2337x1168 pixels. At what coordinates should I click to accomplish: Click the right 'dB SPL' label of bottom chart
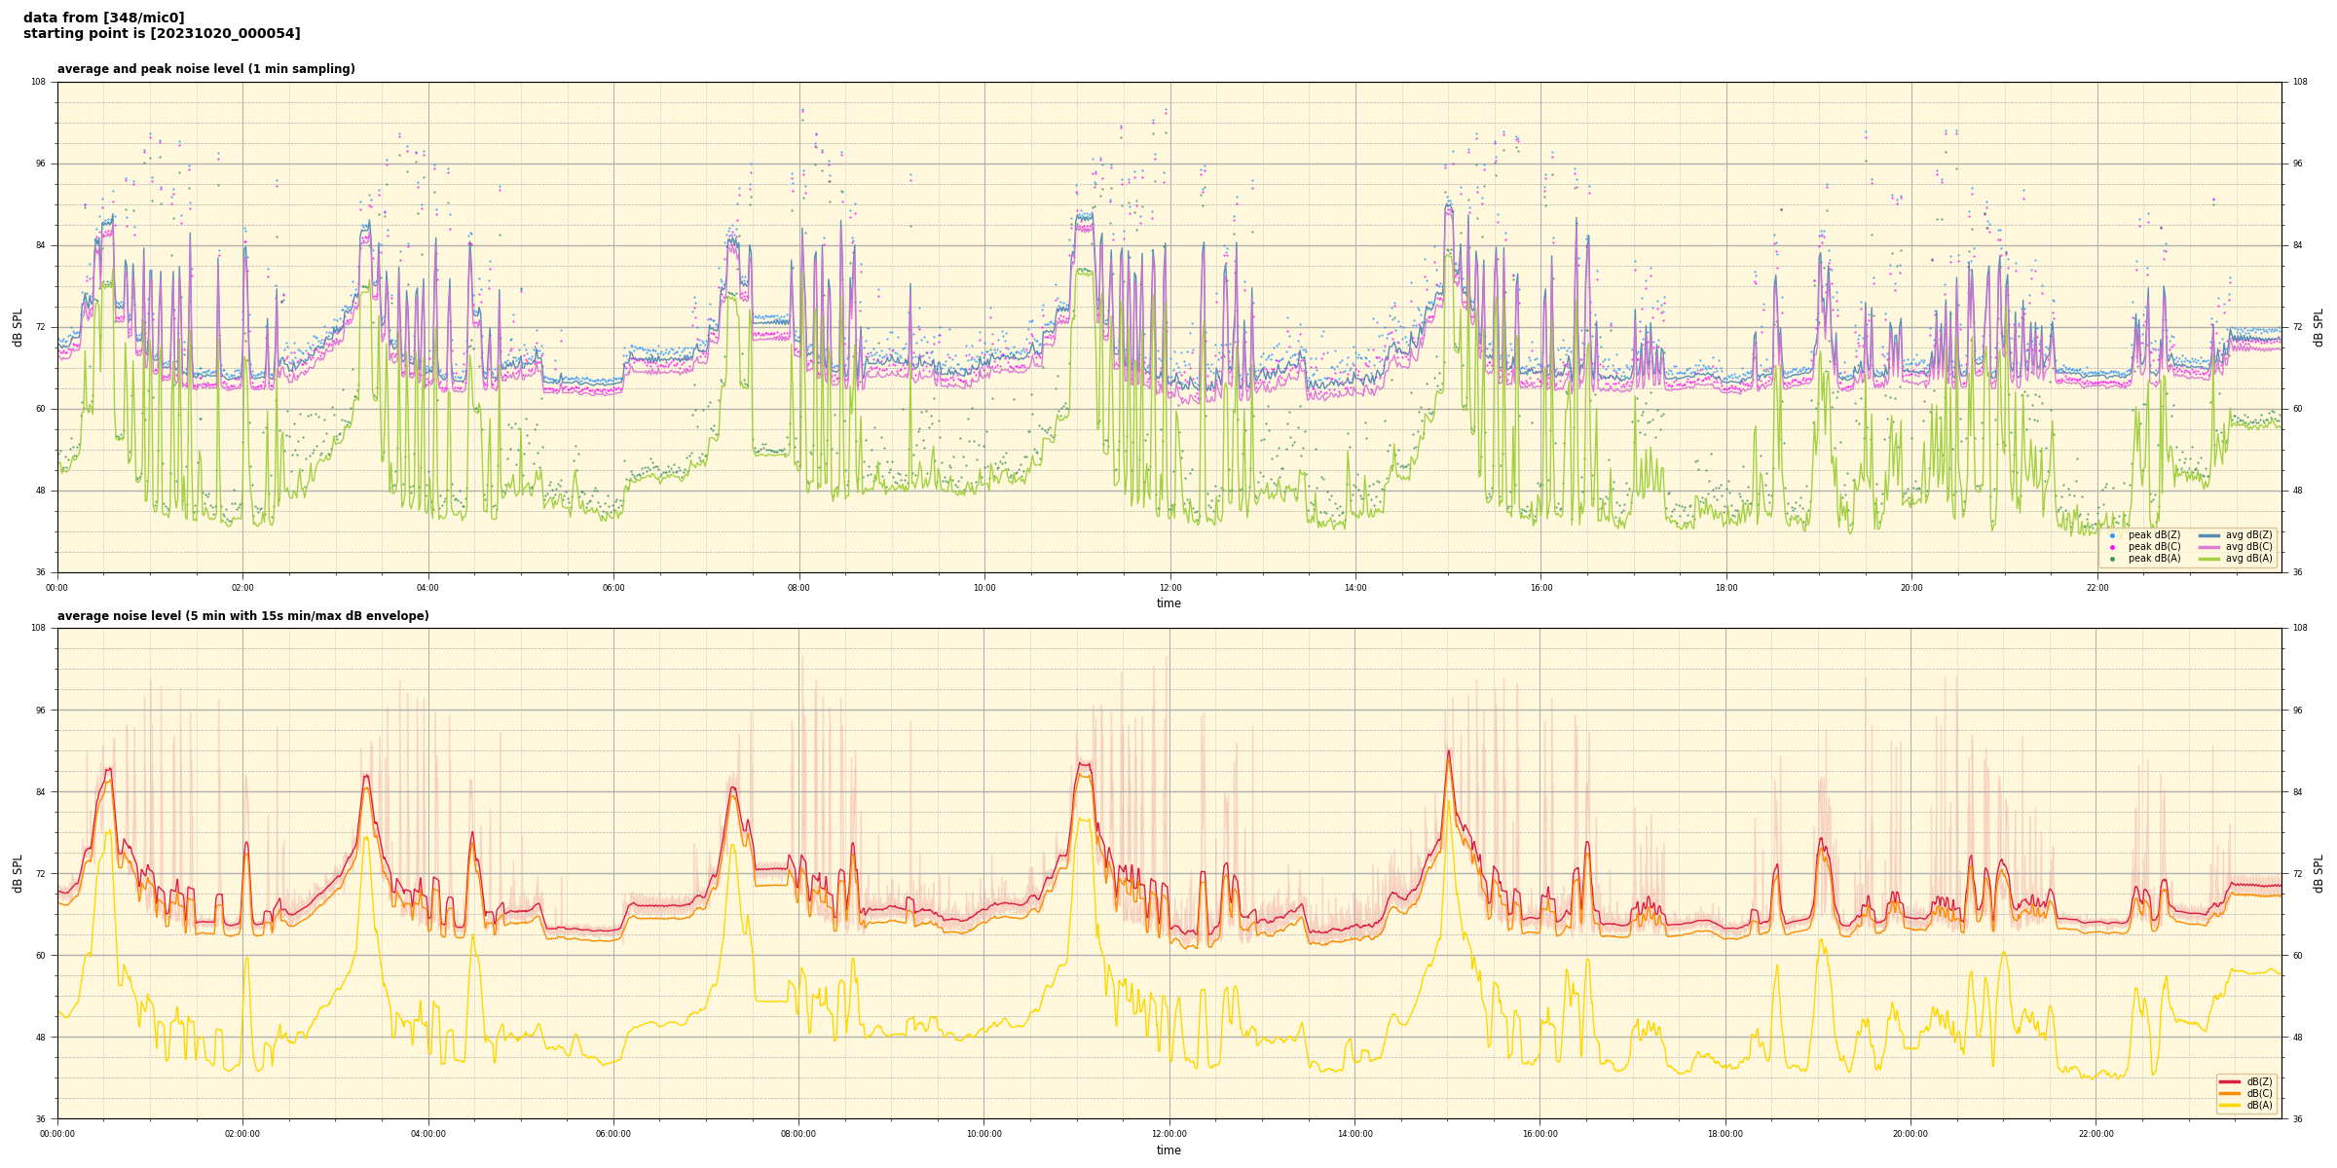(x=2318, y=873)
